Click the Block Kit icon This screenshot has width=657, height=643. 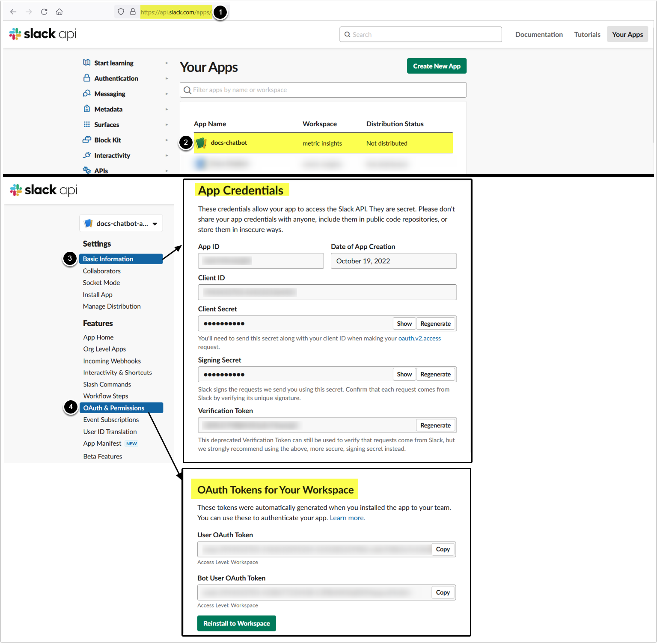point(87,140)
